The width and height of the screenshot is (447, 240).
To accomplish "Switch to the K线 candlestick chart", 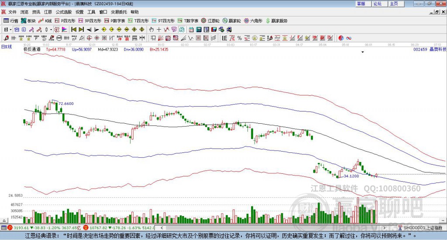I will (45, 21).
